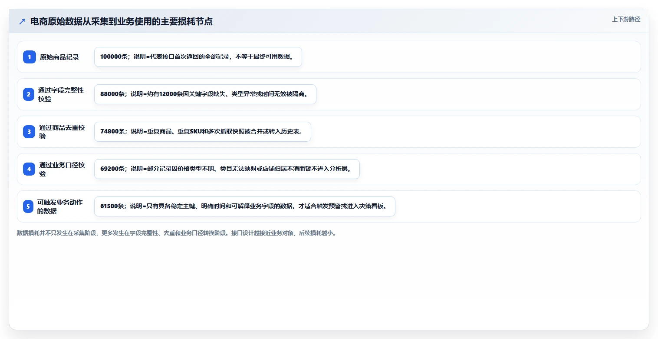658x339 pixels.
Task: Click the footnote starting with 数据损耗并不只发生在采集阶段
Action: coord(177,233)
